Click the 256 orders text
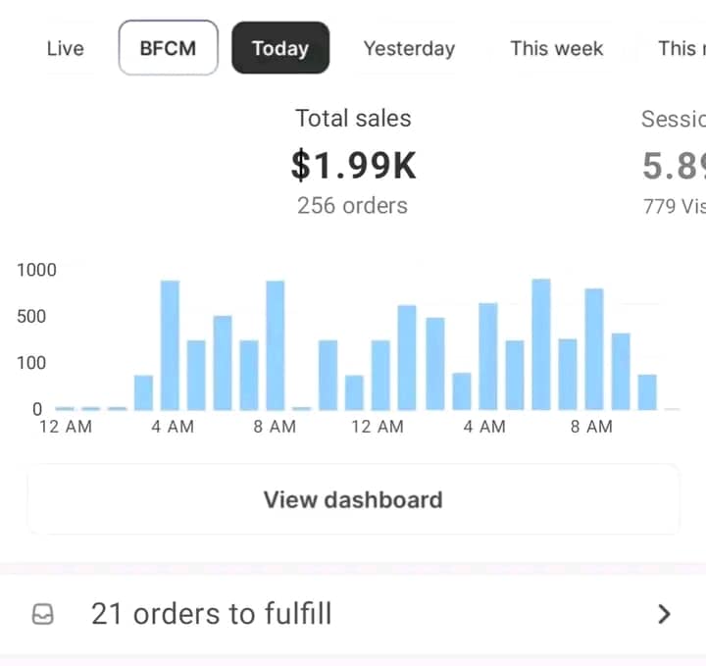The image size is (706, 666). (353, 205)
